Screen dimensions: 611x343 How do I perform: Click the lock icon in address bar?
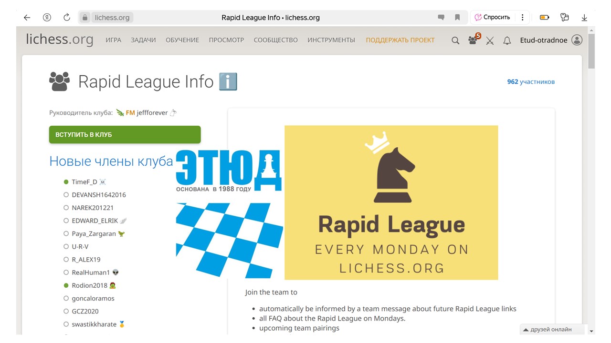click(x=85, y=18)
